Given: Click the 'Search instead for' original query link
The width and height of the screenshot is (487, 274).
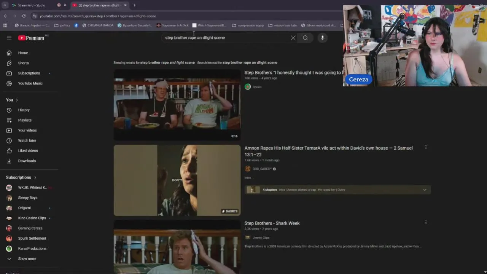Looking at the screenshot, I should point(250,62).
